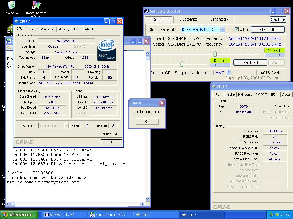
Task: Activate second CPU-Z taskbar button
Action: (x=201, y=215)
